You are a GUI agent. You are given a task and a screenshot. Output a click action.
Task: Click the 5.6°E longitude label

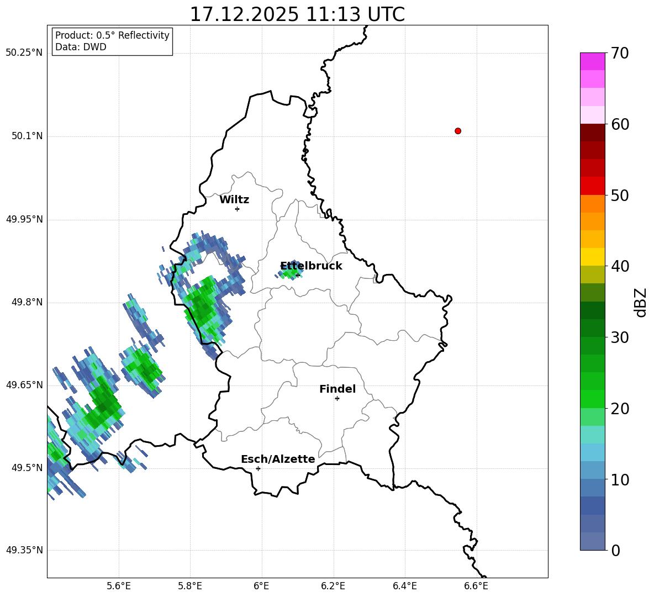coord(119,586)
